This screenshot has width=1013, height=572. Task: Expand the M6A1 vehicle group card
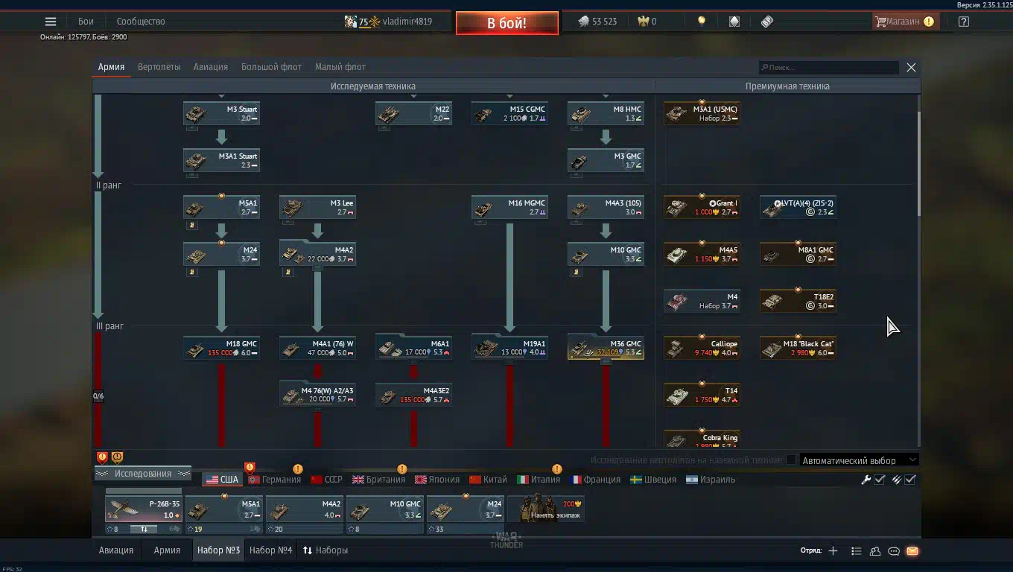click(x=413, y=349)
